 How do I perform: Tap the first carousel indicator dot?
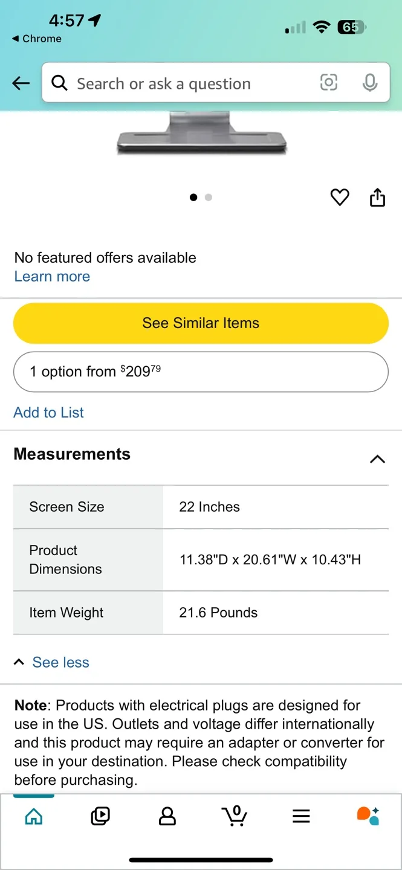click(193, 197)
